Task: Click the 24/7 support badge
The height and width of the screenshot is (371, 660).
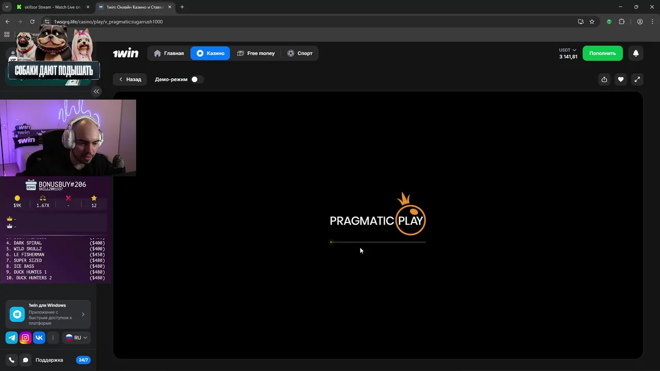Action: [x=83, y=360]
